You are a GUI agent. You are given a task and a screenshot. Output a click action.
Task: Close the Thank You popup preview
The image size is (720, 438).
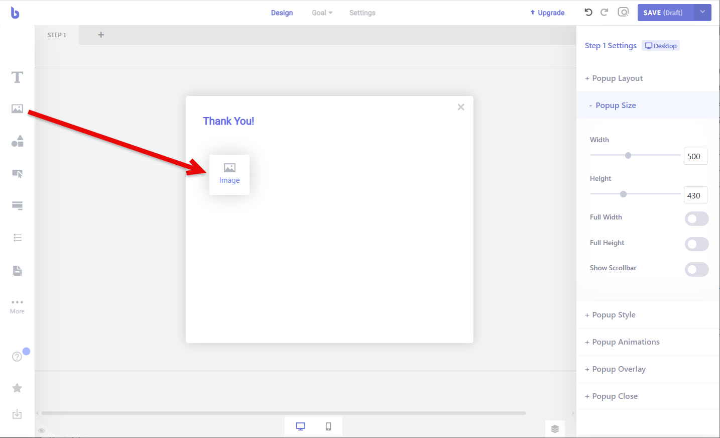click(x=461, y=107)
